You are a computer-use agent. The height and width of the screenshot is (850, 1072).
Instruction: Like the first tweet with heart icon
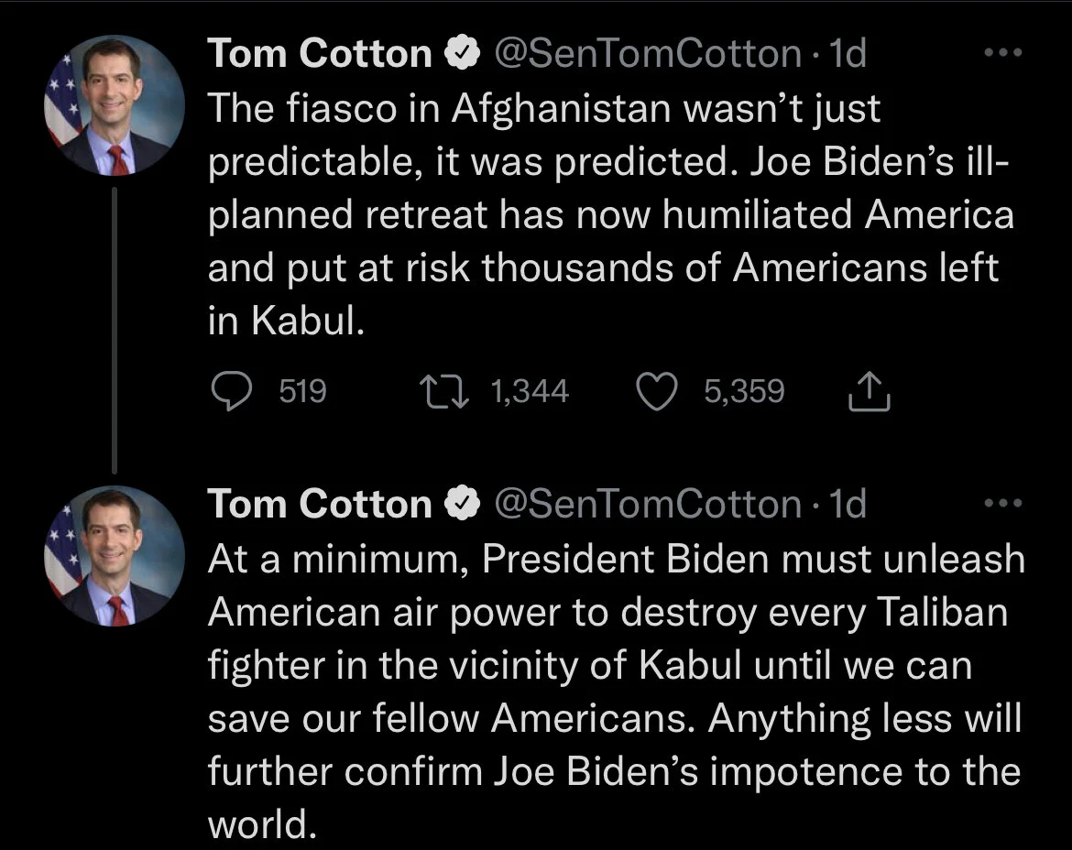(x=656, y=392)
